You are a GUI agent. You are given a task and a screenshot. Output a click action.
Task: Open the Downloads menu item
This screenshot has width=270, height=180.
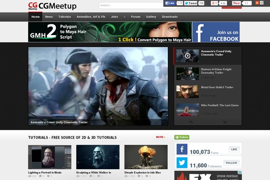tap(170, 17)
